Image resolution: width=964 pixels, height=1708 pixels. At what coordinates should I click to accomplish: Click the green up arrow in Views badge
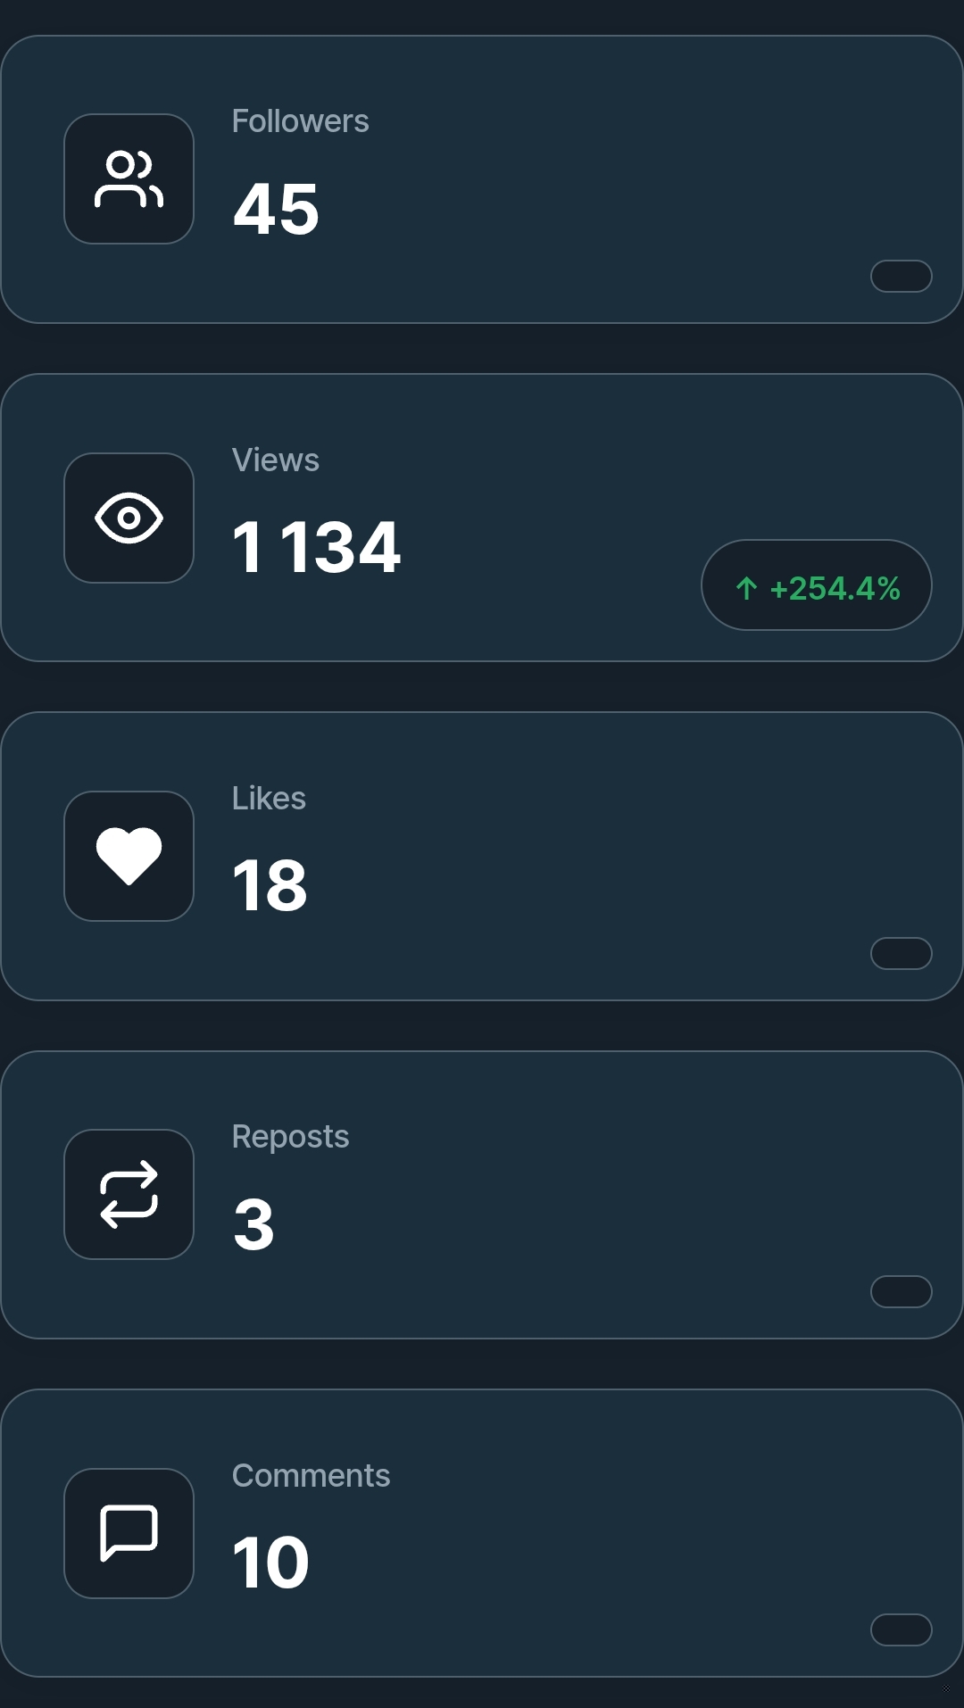click(746, 588)
